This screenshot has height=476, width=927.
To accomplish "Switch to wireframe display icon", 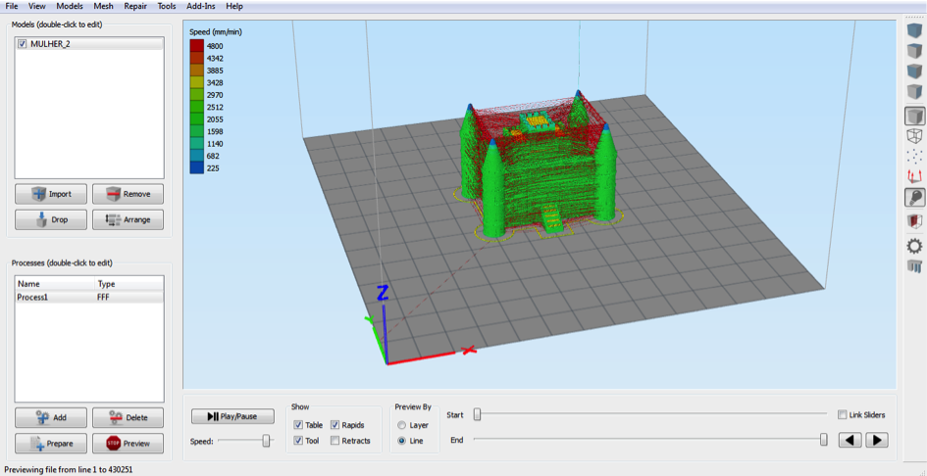I will tap(914, 136).
